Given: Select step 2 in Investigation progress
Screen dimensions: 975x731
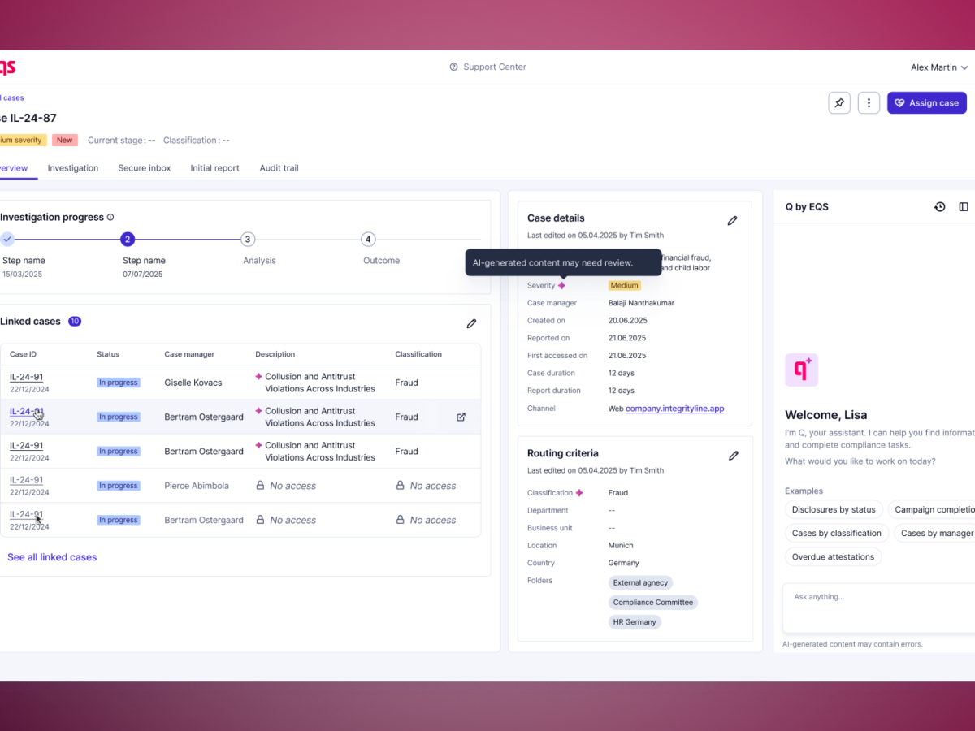Looking at the screenshot, I should point(128,239).
